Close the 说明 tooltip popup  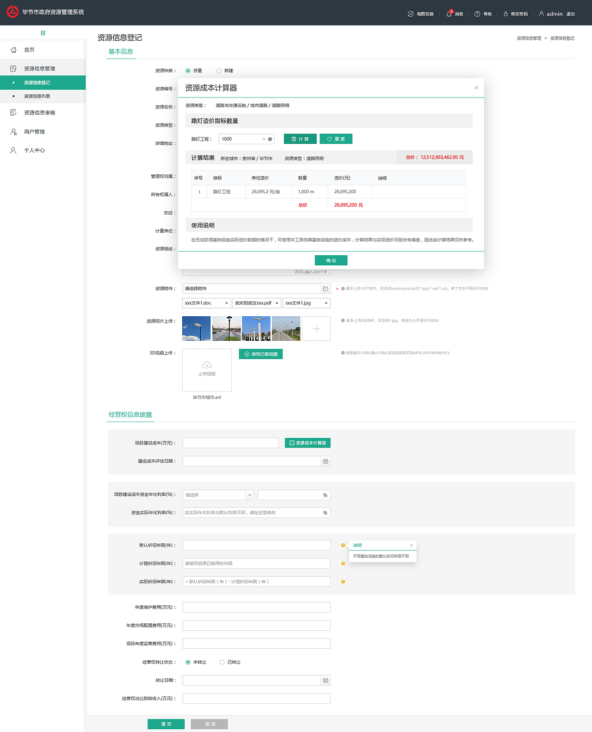click(x=412, y=545)
